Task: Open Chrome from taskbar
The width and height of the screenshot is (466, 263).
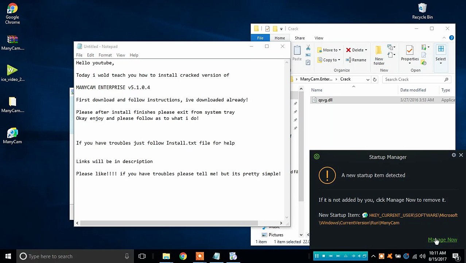Action: pos(183,256)
